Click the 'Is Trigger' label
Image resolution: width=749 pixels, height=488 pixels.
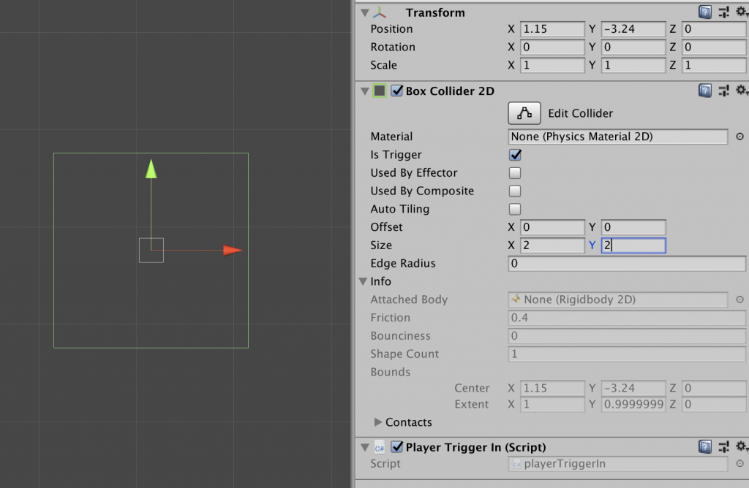396,155
